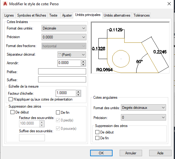Click into the Préfixe text field
This screenshot has width=175, height=159.
click(x=62, y=71)
